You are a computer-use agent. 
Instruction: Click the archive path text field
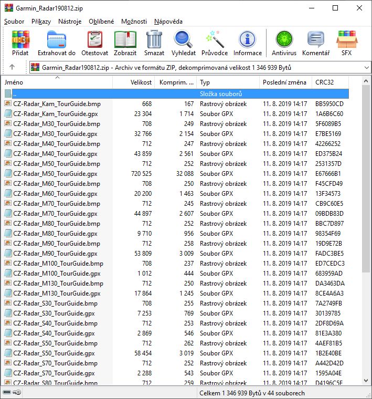[x=199, y=67]
